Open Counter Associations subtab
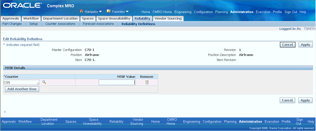This screenshot has width=316, height=131. pyautogui.click(x=60, y=24)
